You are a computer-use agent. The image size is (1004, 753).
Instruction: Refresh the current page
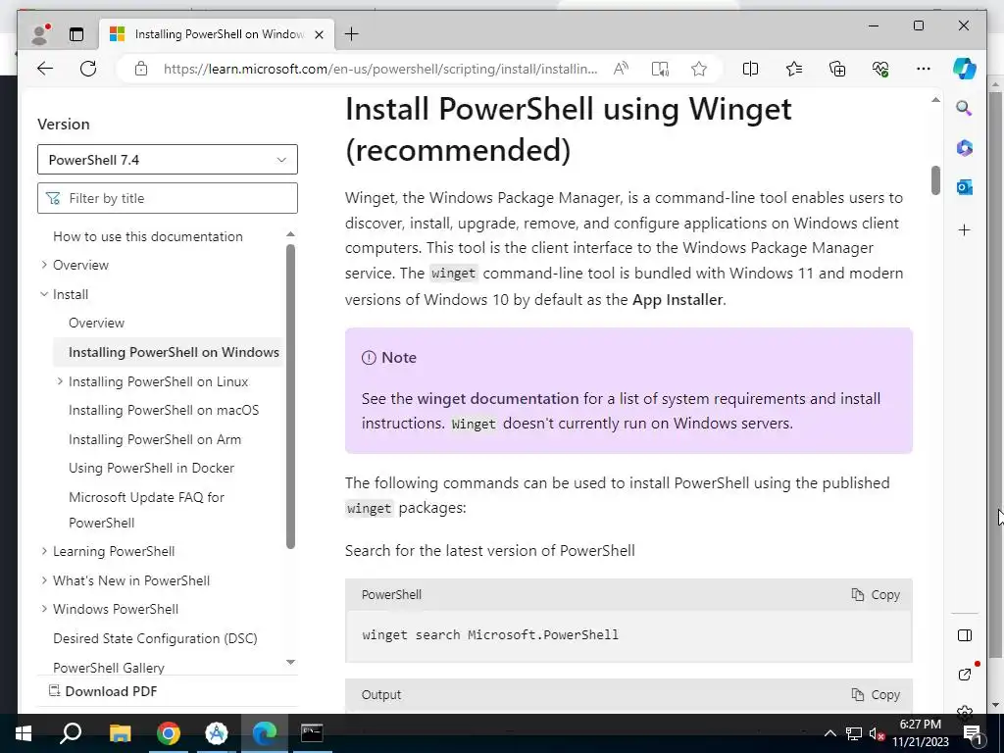(88, 69)
